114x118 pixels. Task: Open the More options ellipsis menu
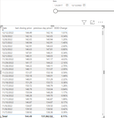point(101,22)
